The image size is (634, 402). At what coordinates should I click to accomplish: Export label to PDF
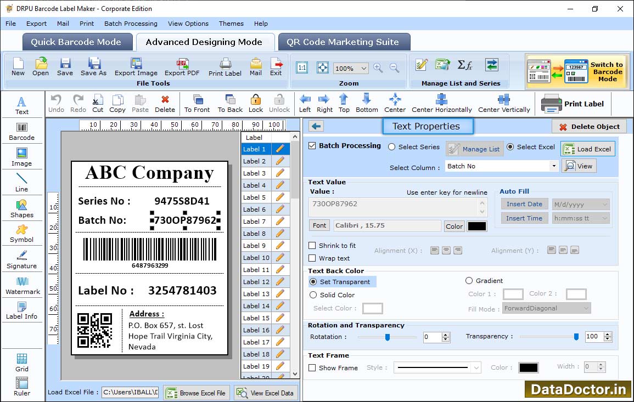click(182, 67)
